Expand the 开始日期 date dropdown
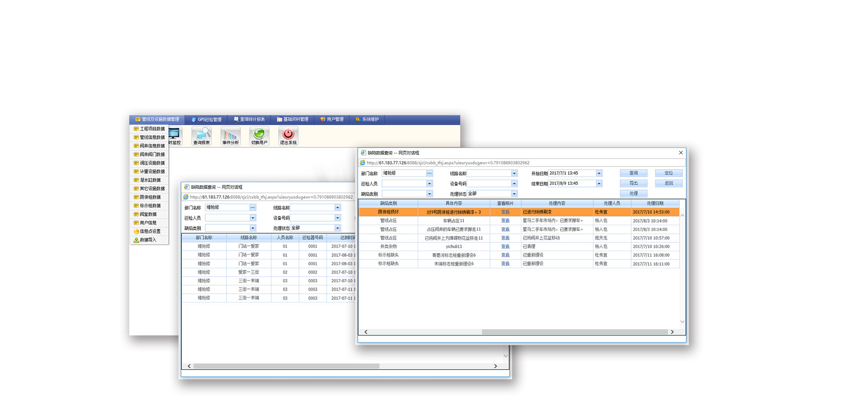The height and width of the screenshot is (414, 844). (599, 173)
